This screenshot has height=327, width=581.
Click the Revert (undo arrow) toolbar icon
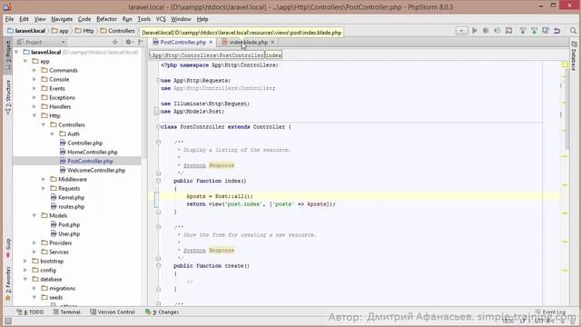click(556, 31)
